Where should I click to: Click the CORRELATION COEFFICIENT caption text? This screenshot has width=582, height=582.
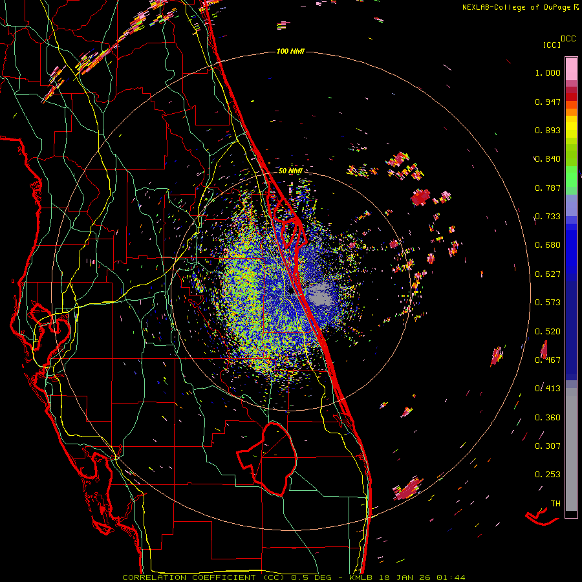pyautogui.click(x=189, y=577)
